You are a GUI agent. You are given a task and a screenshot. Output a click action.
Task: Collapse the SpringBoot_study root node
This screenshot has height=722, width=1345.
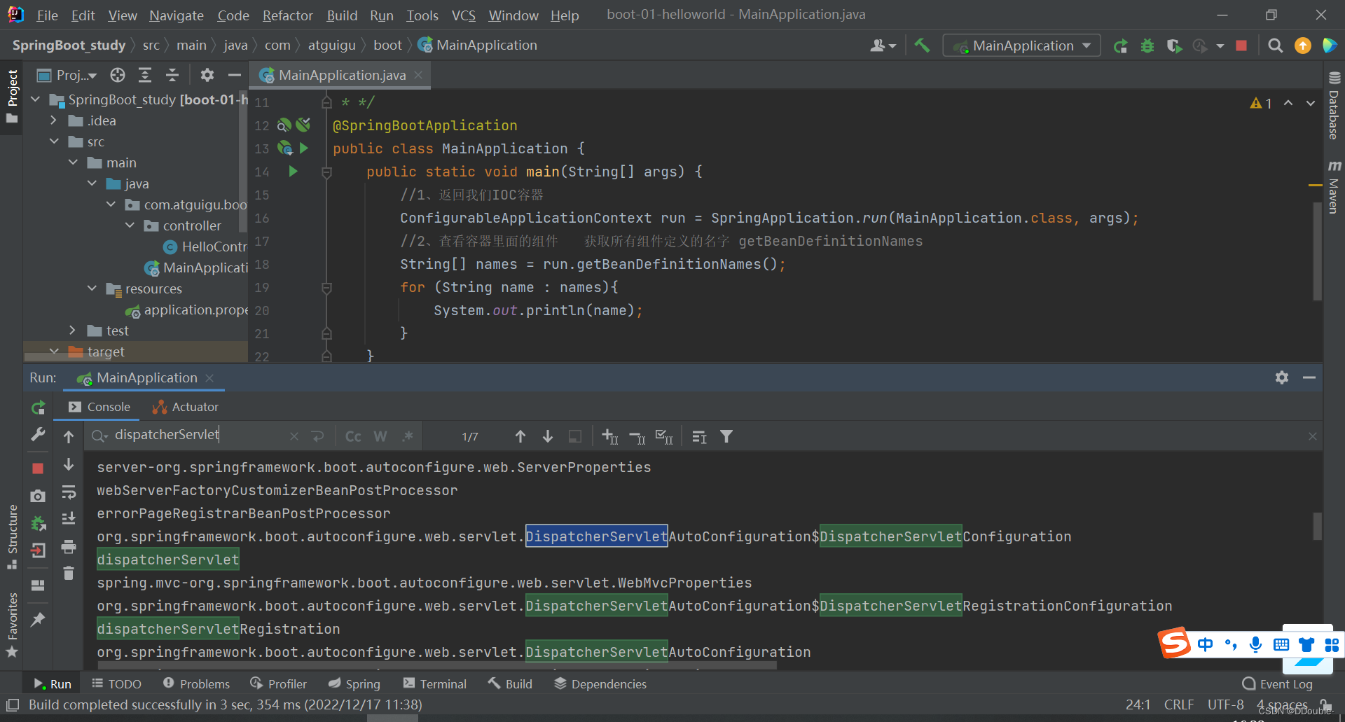click(x=36, y=99)
